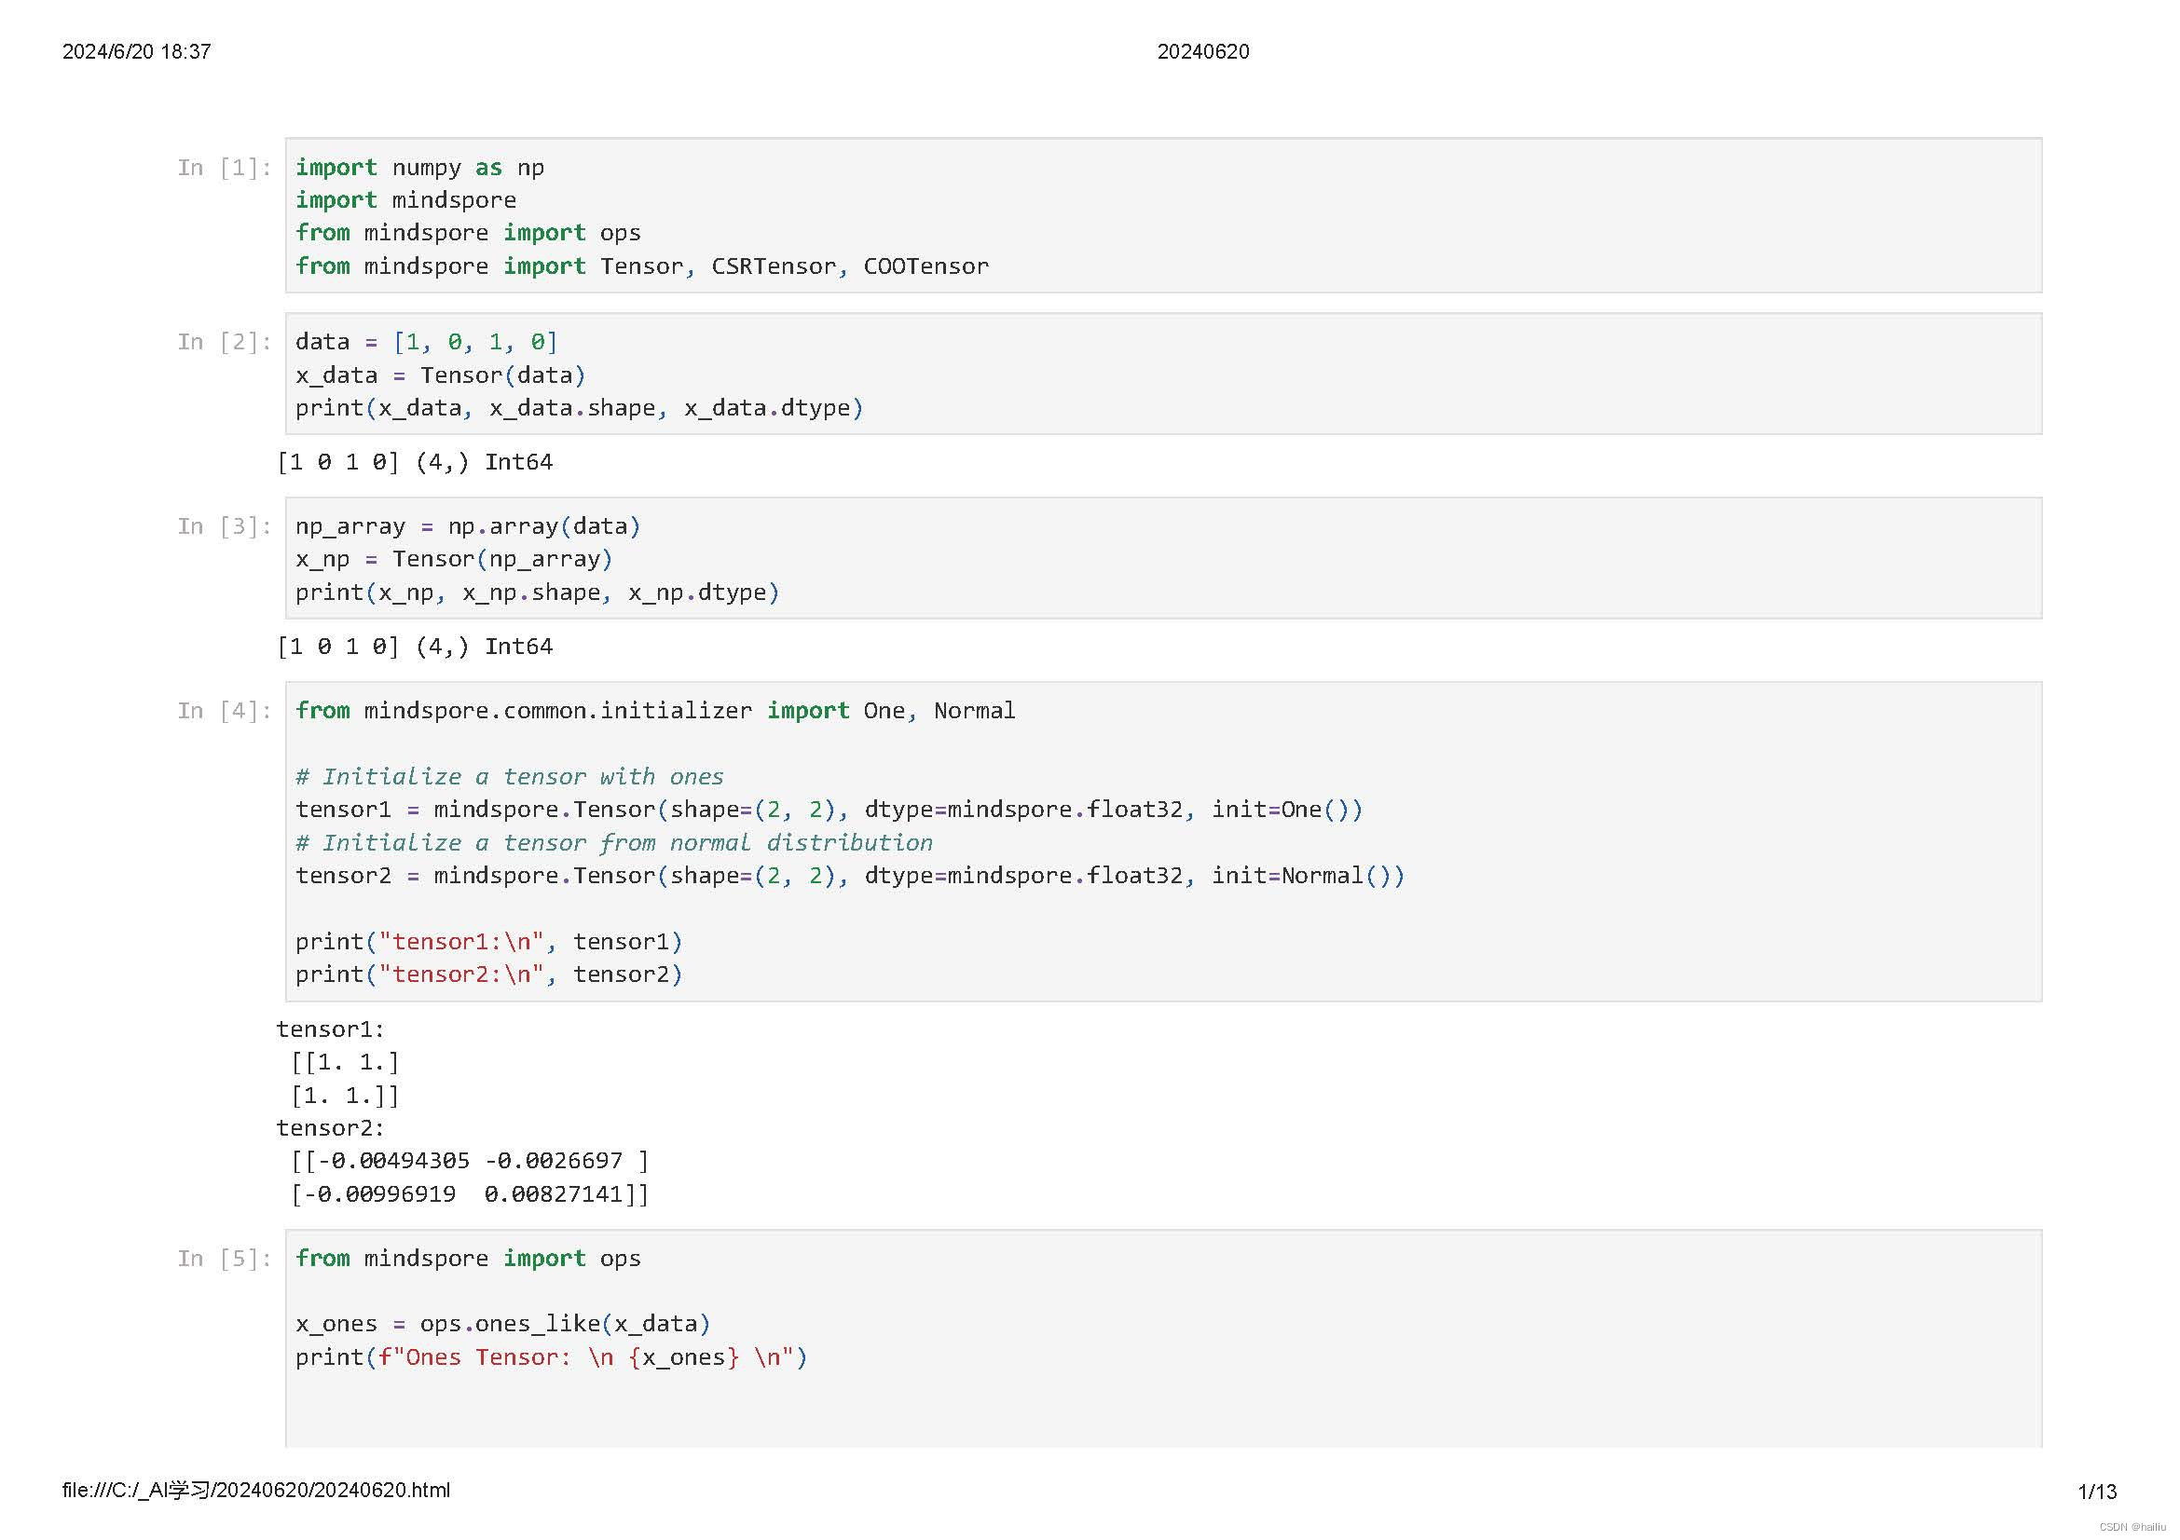Click the date timestamp 2024/6/20 18:37
2180x1540 pixels.
point(136,51)
